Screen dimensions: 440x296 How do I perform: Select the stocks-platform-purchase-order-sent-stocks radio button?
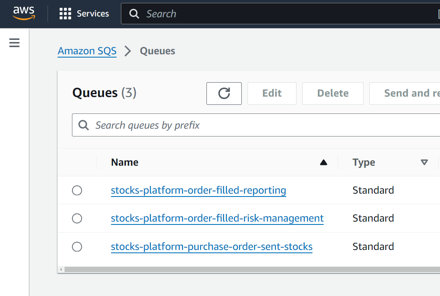pyautogui.click(x=77, y=247)
